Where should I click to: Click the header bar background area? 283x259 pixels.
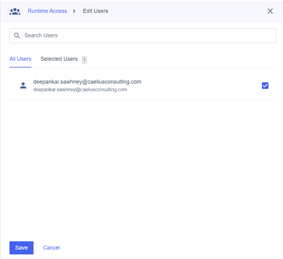point(181,11)
